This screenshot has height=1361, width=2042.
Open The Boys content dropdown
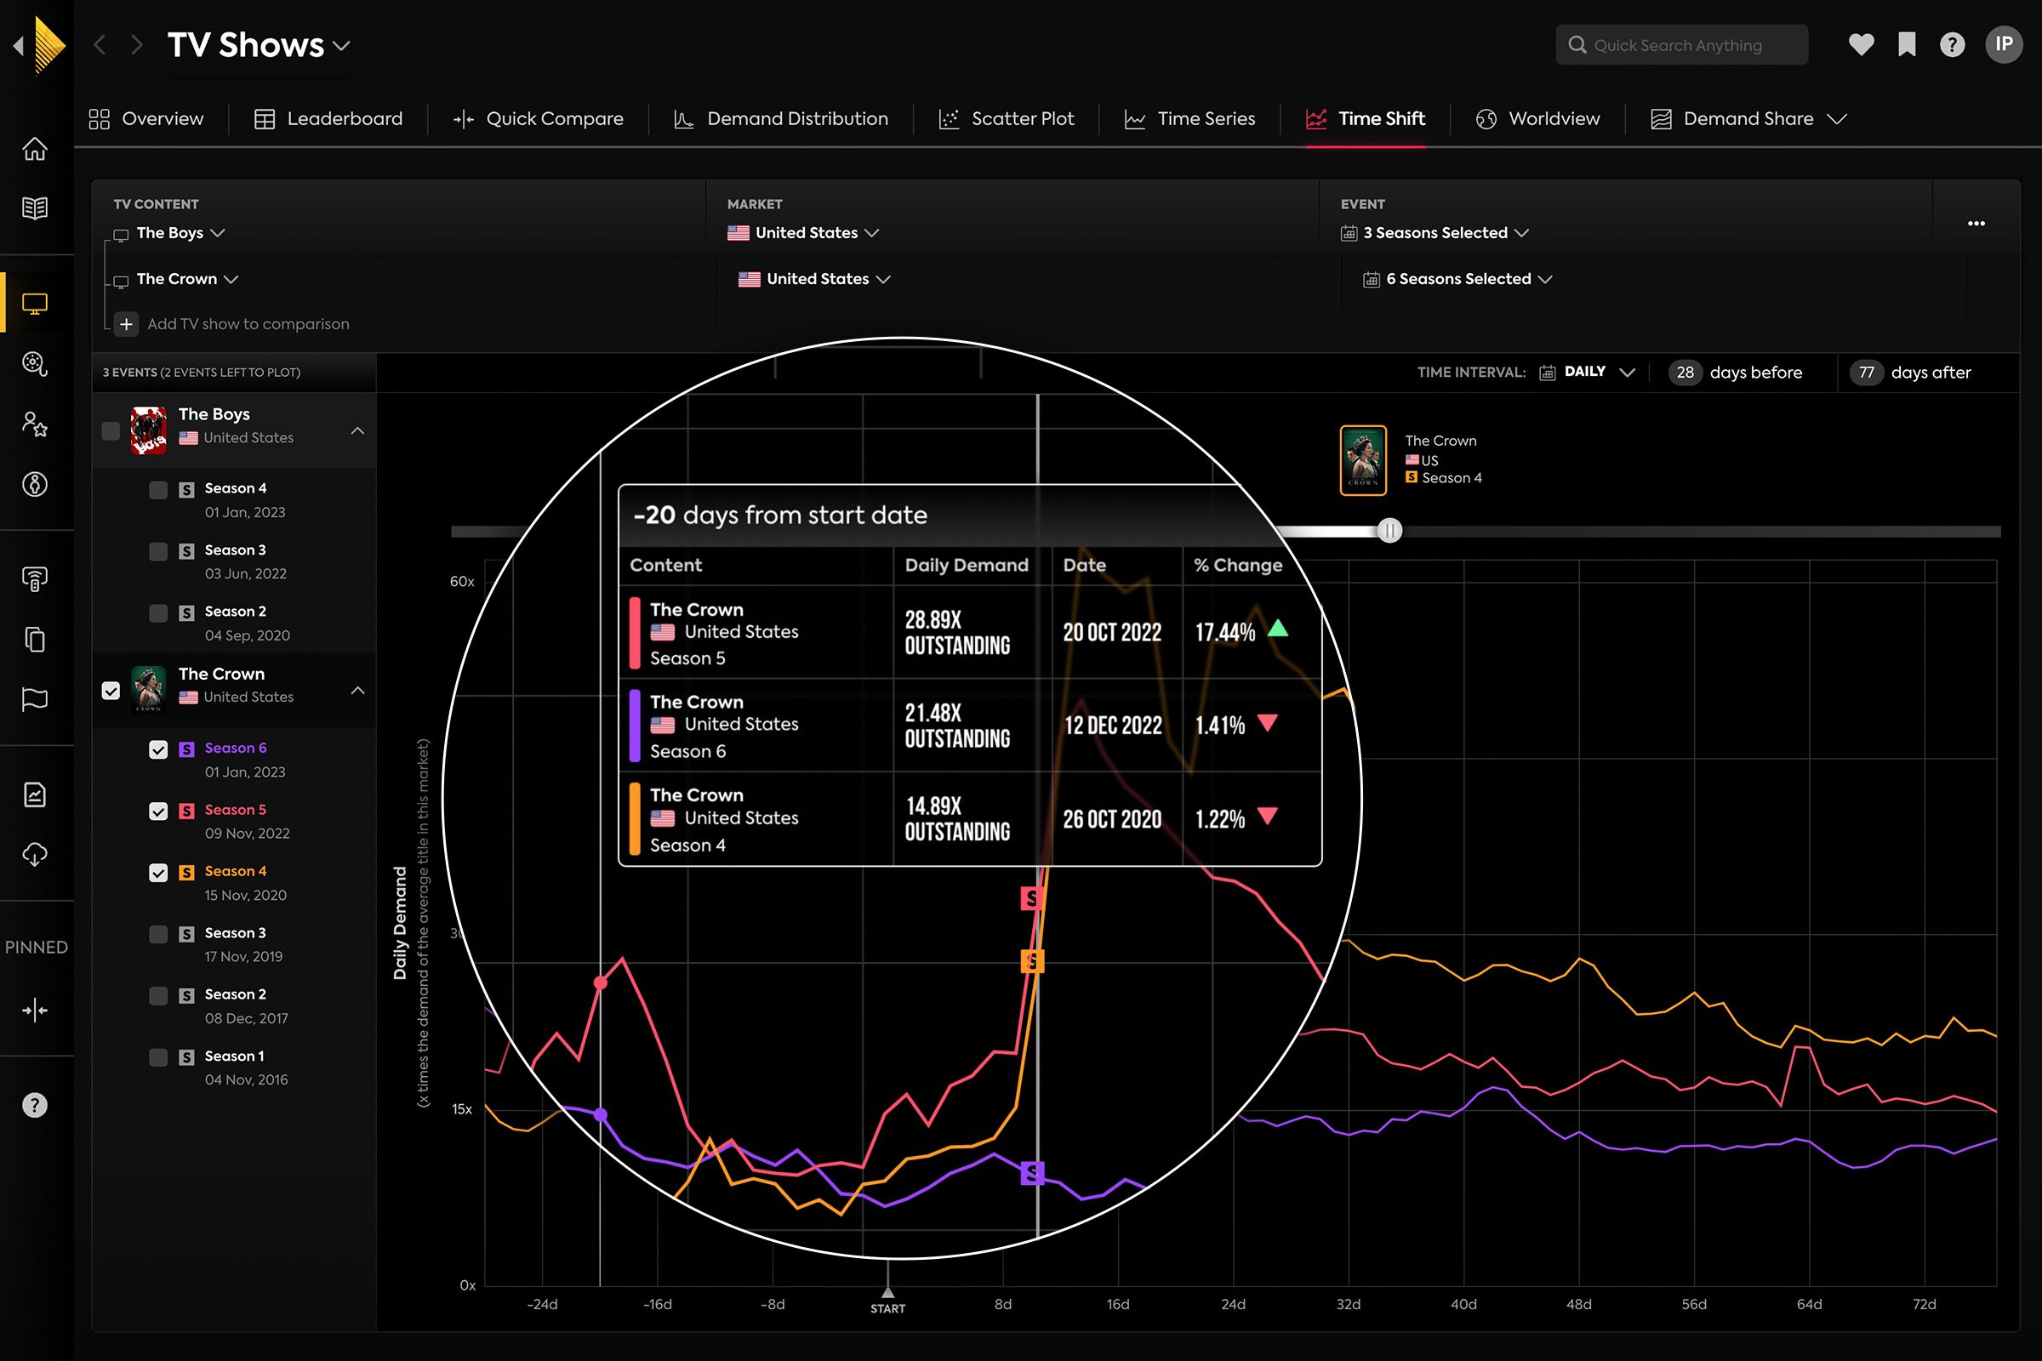[x=180, y=232]
